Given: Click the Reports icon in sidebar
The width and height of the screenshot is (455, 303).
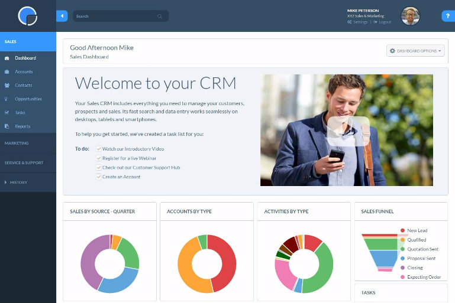Looking at the screenshot, I should 7,126.
